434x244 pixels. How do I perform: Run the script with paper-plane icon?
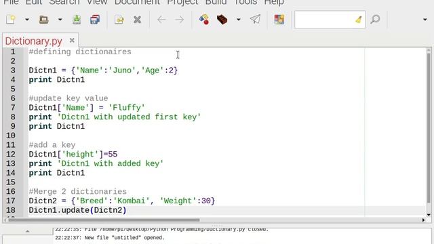tap(255, 20)
